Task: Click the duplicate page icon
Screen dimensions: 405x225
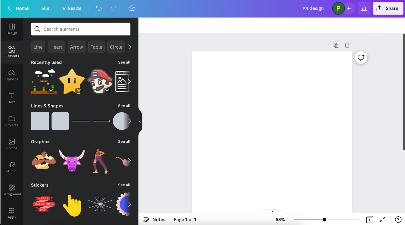Action: (336, 45)
